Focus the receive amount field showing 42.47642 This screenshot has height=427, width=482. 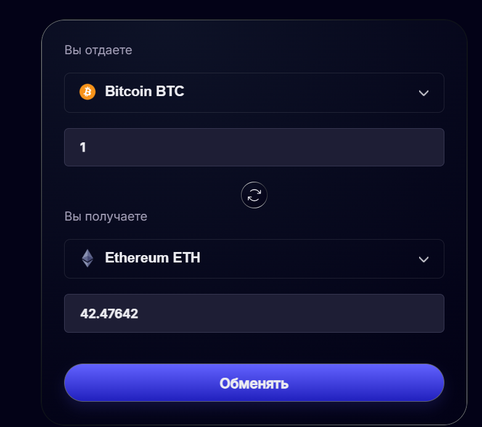coord(254,314)
